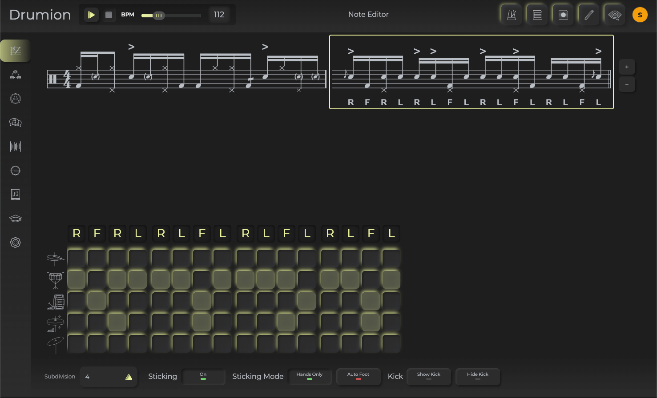Toggle the hi-hat pedal note on step 3
This screenshot has width=657, height=398.
117,322
